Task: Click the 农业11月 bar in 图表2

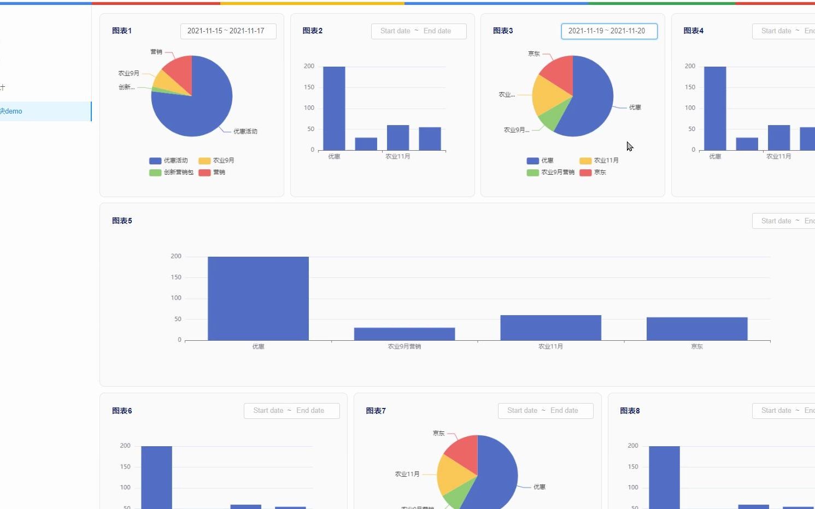Action: point(398,138)
